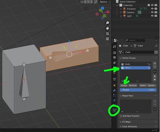Open the Collection properties tab
Screen dimensions: 160x132
click(x=114, y=79)
